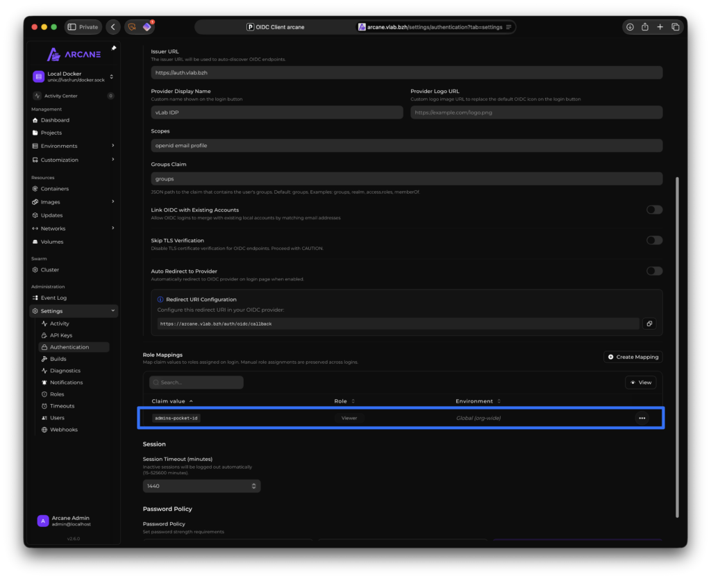Click the Users icon in settings
Viewport: 711px width, 579px height.
(x=44, y=418)
